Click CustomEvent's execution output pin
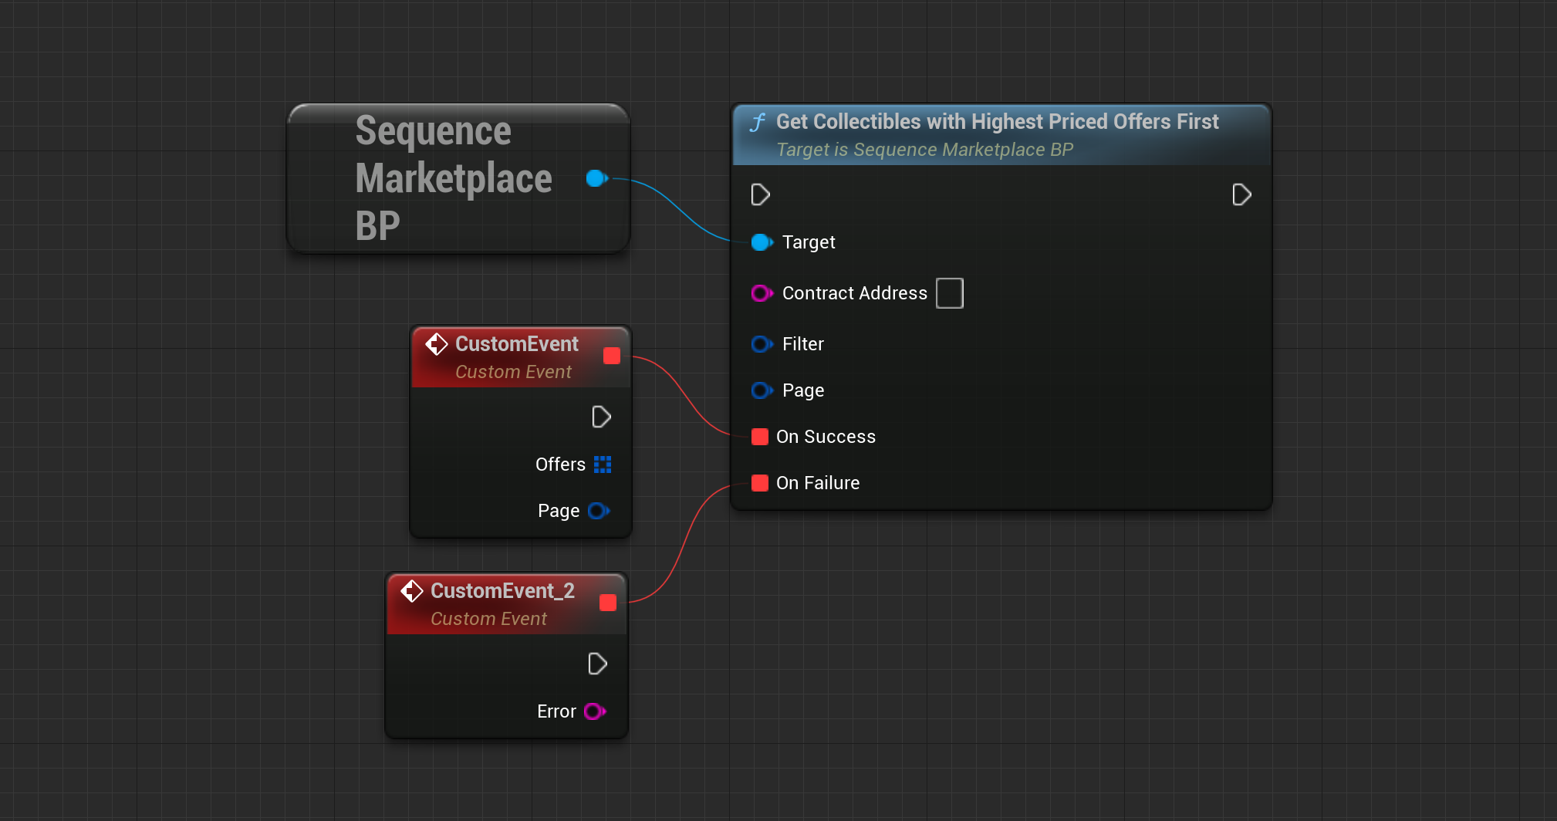 click(601, 417)
